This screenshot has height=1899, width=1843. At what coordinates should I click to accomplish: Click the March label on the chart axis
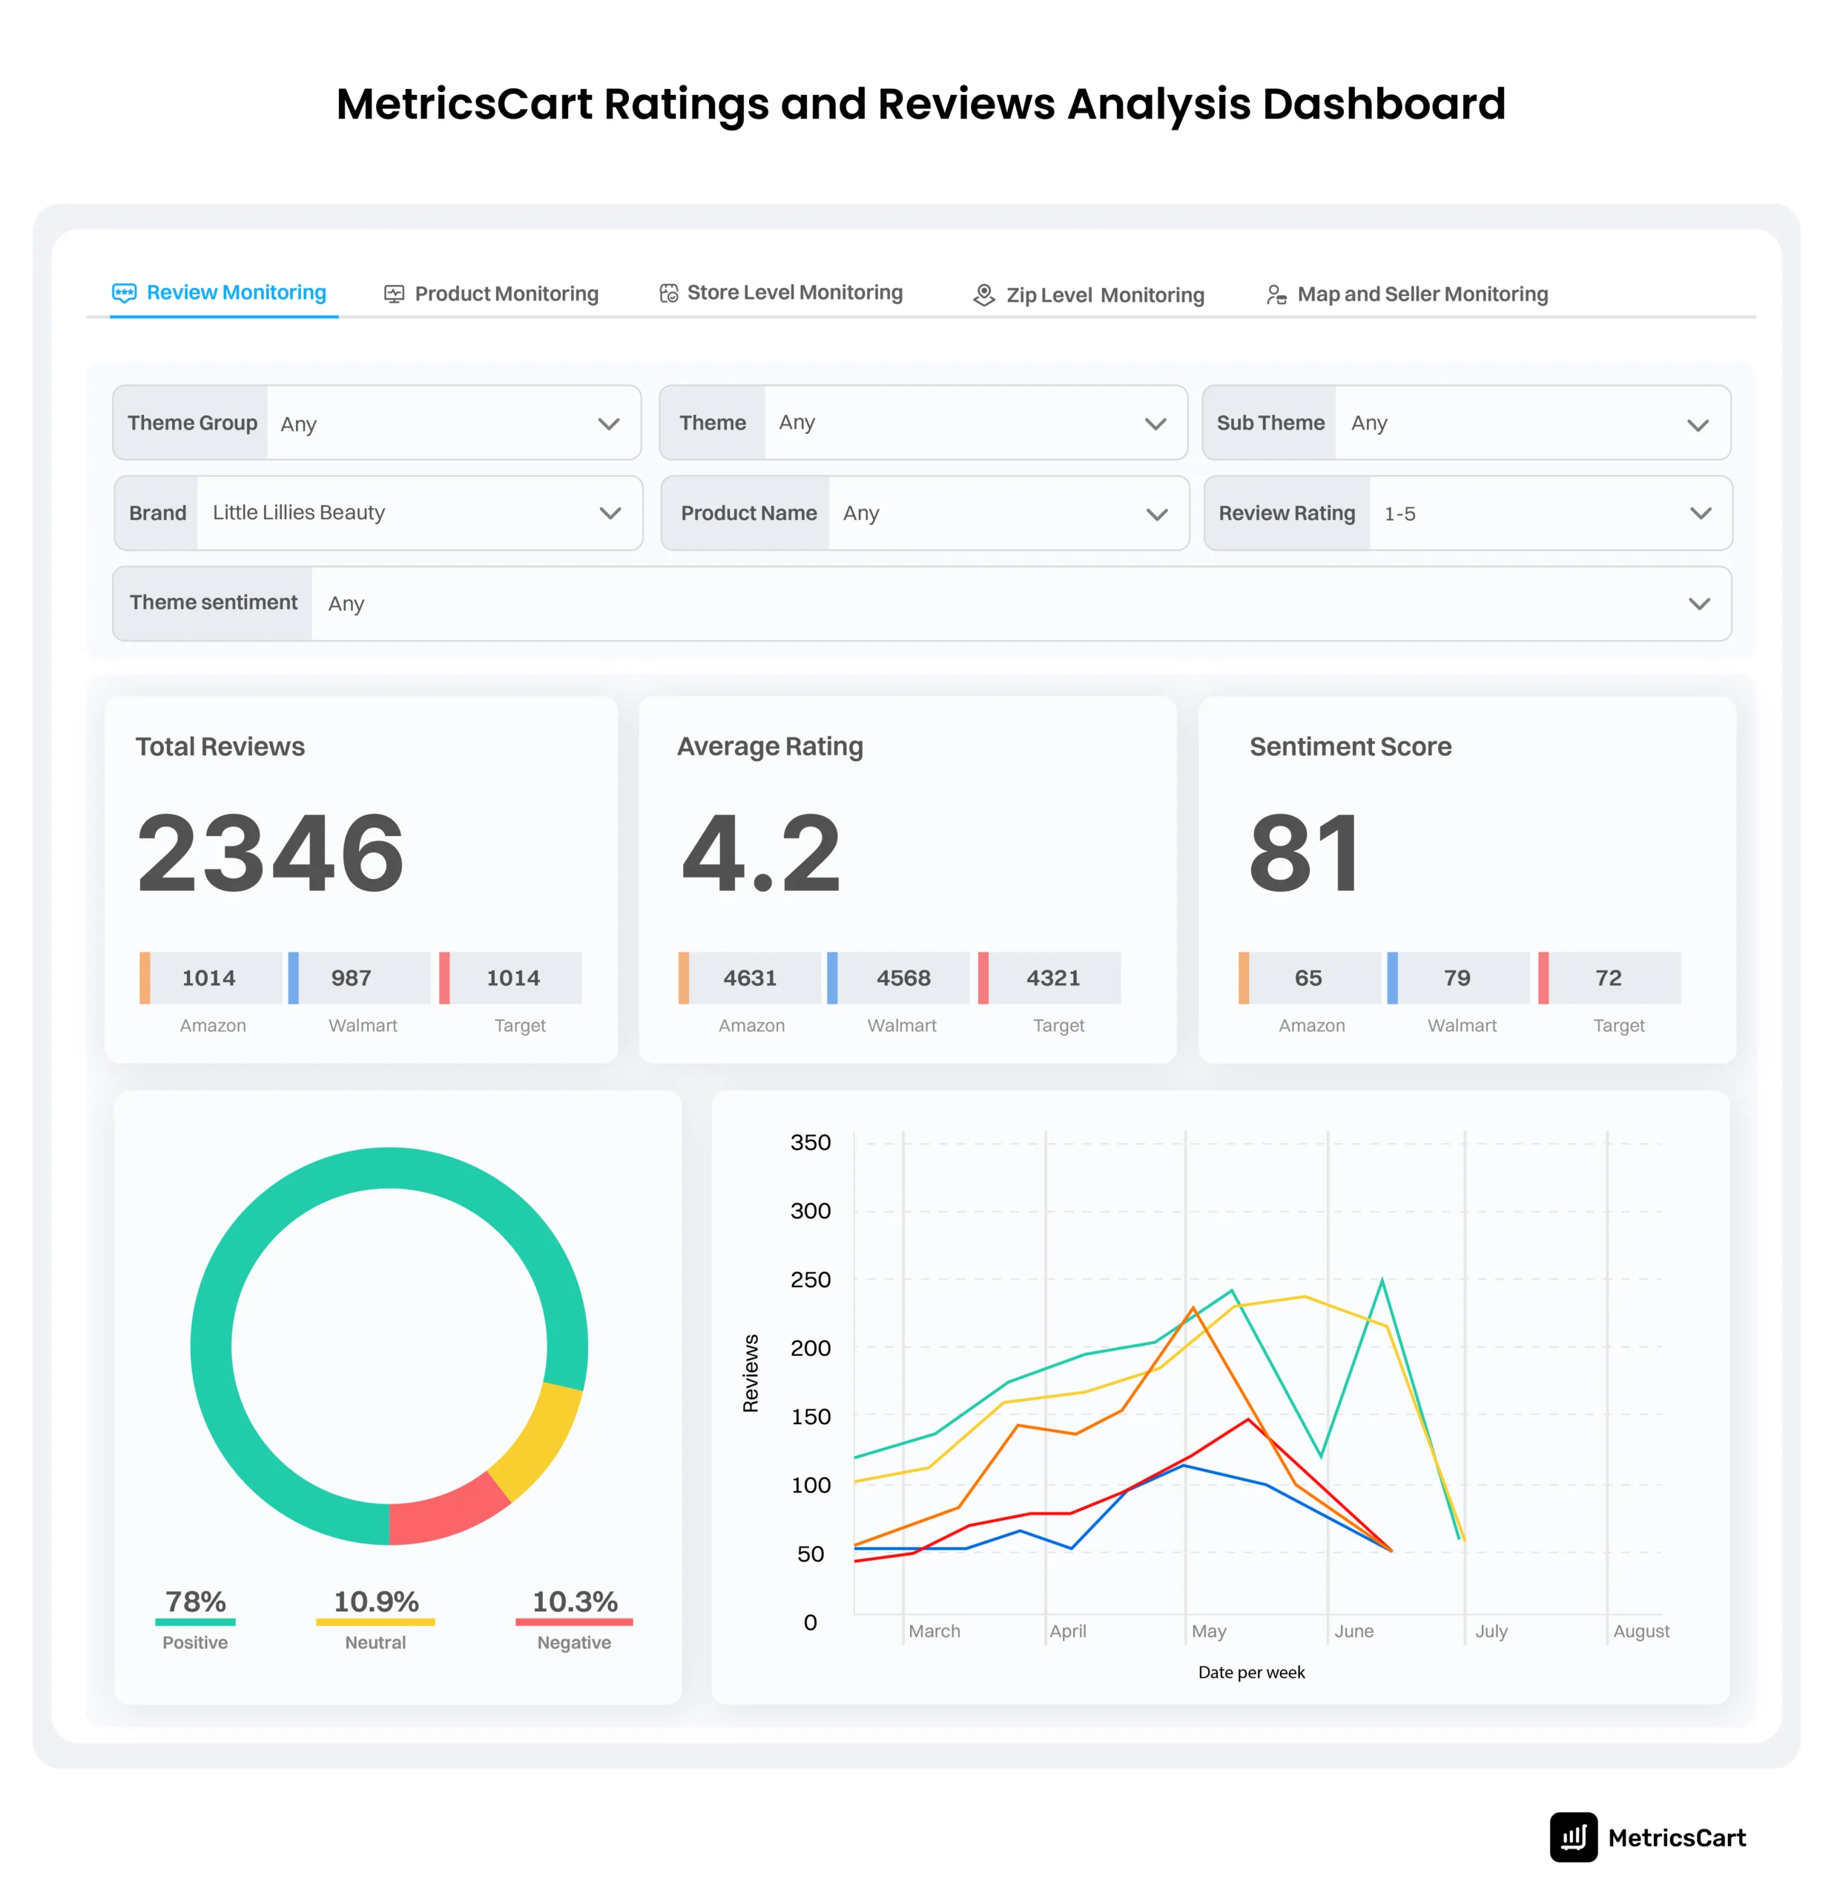point(934,1630)
